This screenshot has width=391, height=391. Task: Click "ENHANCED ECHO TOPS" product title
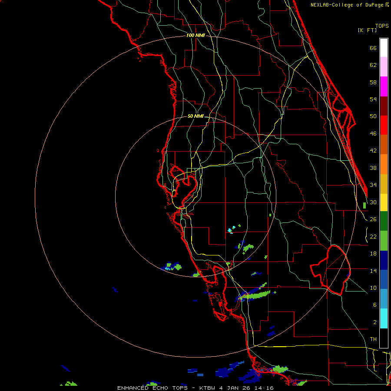click(x=152, y=388)
